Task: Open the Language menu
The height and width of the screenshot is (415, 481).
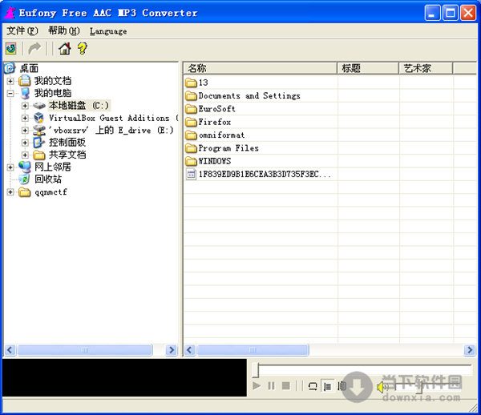Action: [108, 31]
